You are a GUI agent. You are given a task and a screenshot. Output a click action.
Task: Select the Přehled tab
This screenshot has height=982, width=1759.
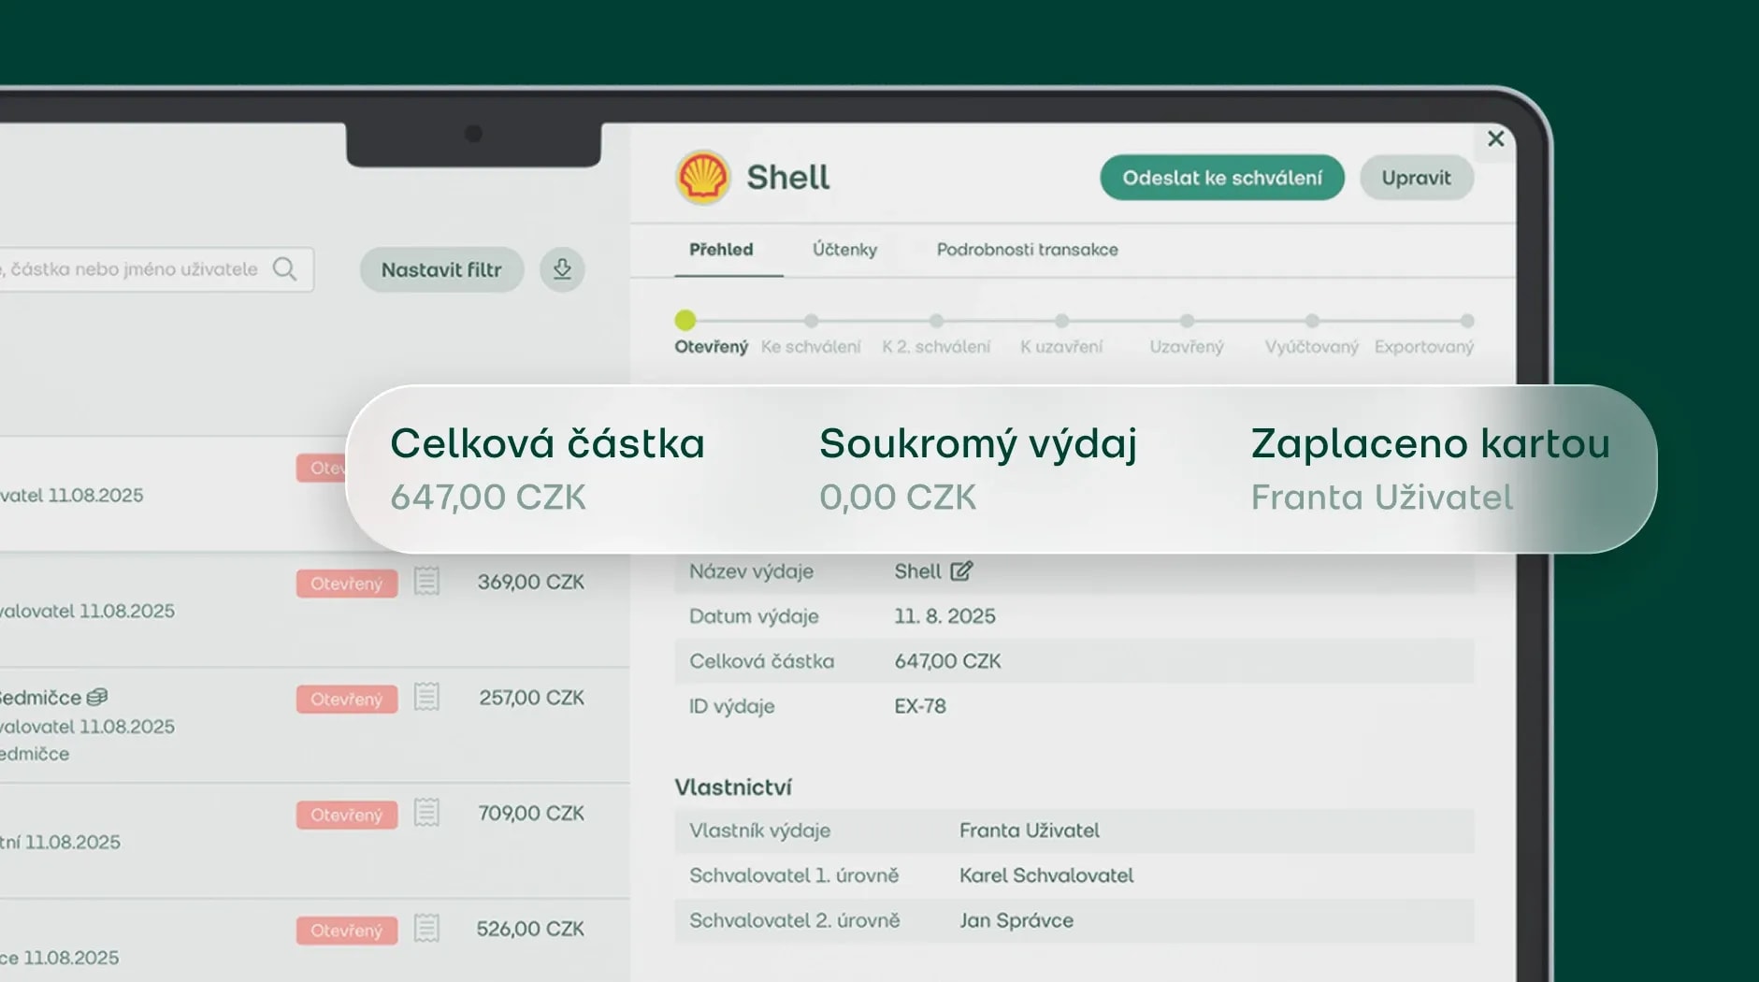[721, 250]
